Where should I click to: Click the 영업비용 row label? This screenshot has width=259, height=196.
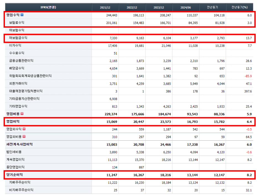point(13,114)
